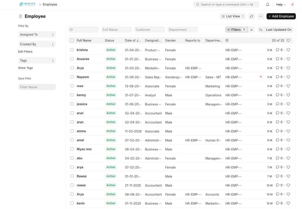Image resolution: width=302 pixels, height=209 pixels.
Task: Click the Department filter input
Action: pyautogui.click(x=183, y=30)
